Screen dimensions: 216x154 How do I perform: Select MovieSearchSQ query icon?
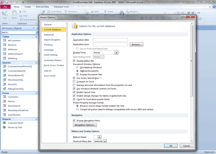(5, 80)
